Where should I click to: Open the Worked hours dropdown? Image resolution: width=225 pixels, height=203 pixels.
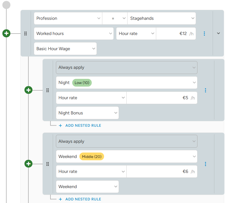click(x=74, y=34)
